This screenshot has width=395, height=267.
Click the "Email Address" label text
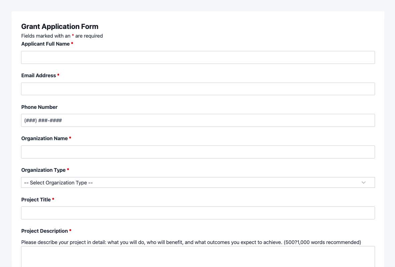click(39, 76)
